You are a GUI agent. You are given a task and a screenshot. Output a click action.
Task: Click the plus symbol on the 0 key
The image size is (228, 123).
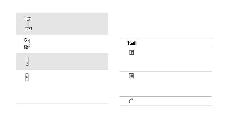click(29, 29)
